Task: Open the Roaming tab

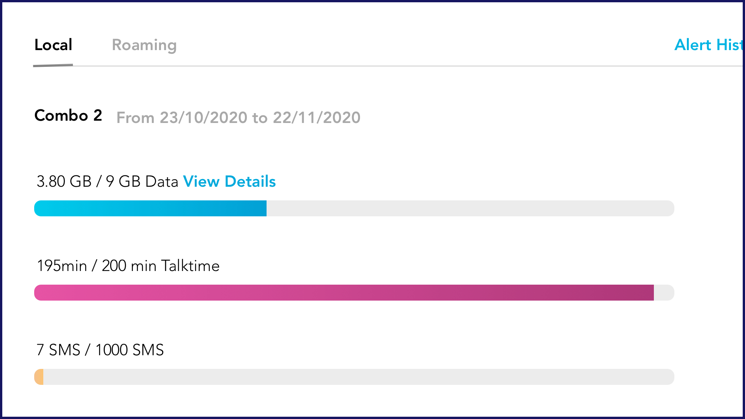Action: coord(144,46)
